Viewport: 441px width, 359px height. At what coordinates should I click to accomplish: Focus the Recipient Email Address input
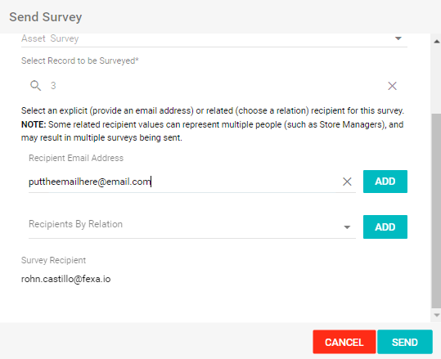(186, 182)
